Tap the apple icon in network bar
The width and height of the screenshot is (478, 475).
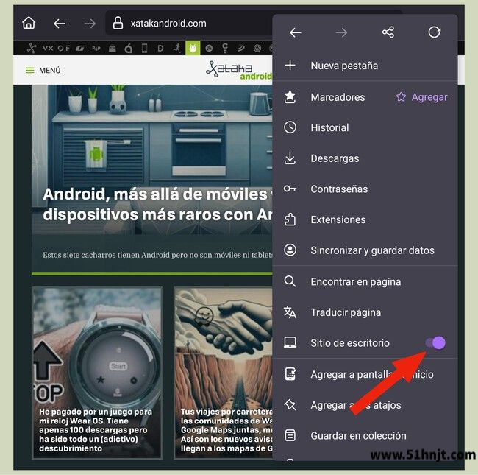coord(129,48)
